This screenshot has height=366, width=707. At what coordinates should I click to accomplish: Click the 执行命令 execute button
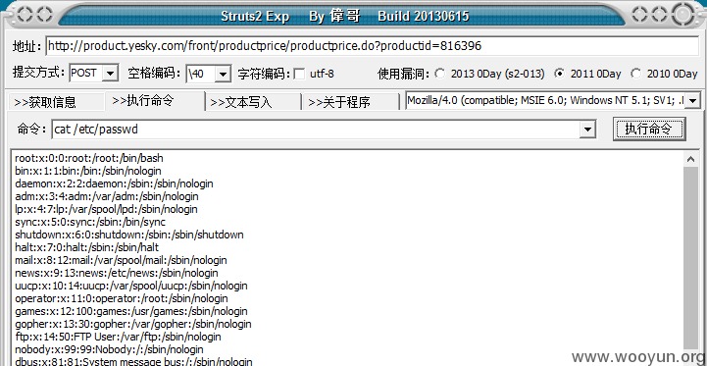pyautogui.click(x=649, y=130)
